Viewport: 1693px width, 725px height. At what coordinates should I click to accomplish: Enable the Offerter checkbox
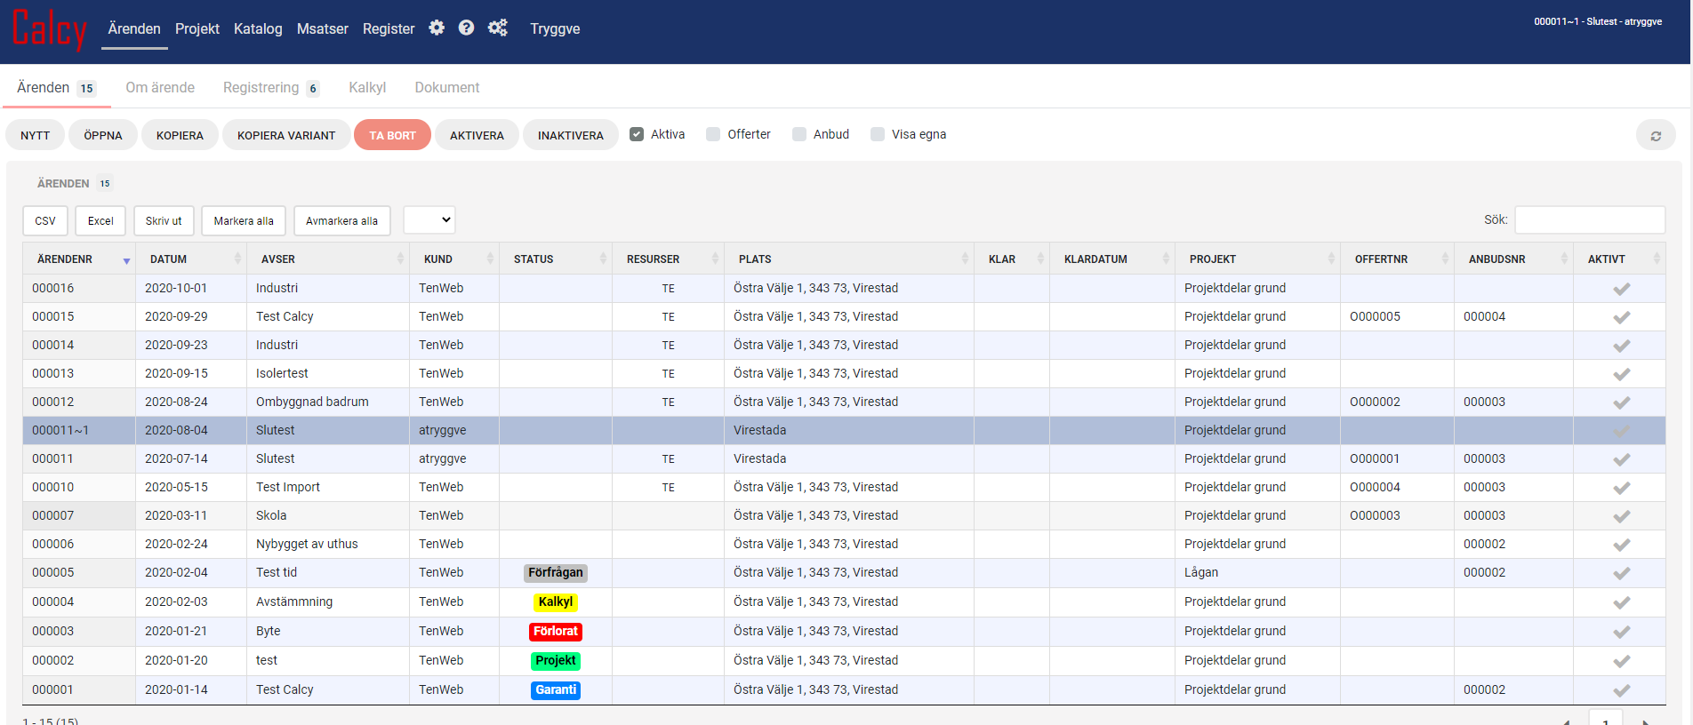(713, 134)
